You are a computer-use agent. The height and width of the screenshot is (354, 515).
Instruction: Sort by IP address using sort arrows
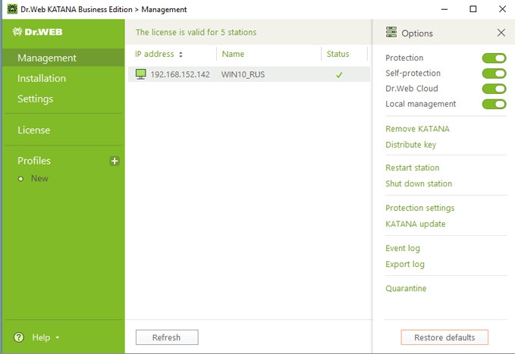(x=181, y=55)
